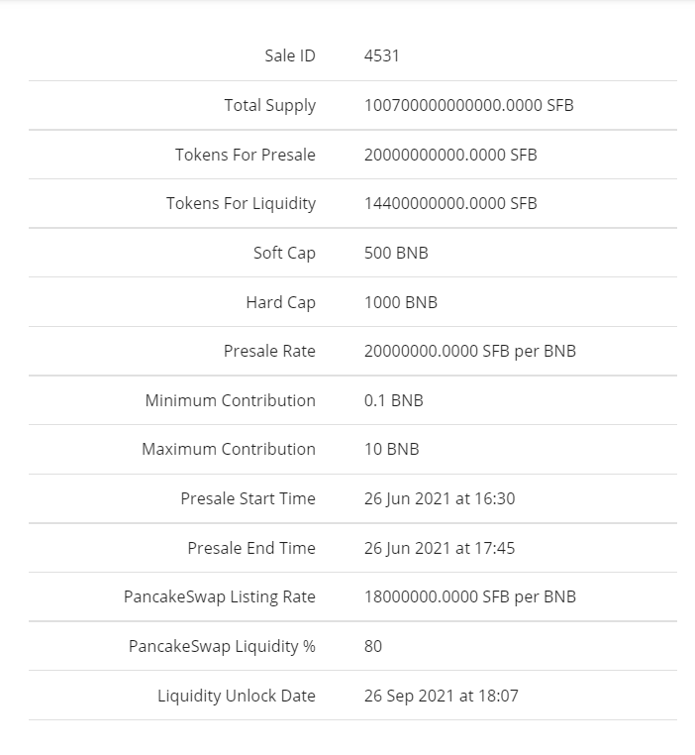Click the Minimum Contribution 0.1 BNB value
This screenshot has height=755, width=695.
[393, 400]
